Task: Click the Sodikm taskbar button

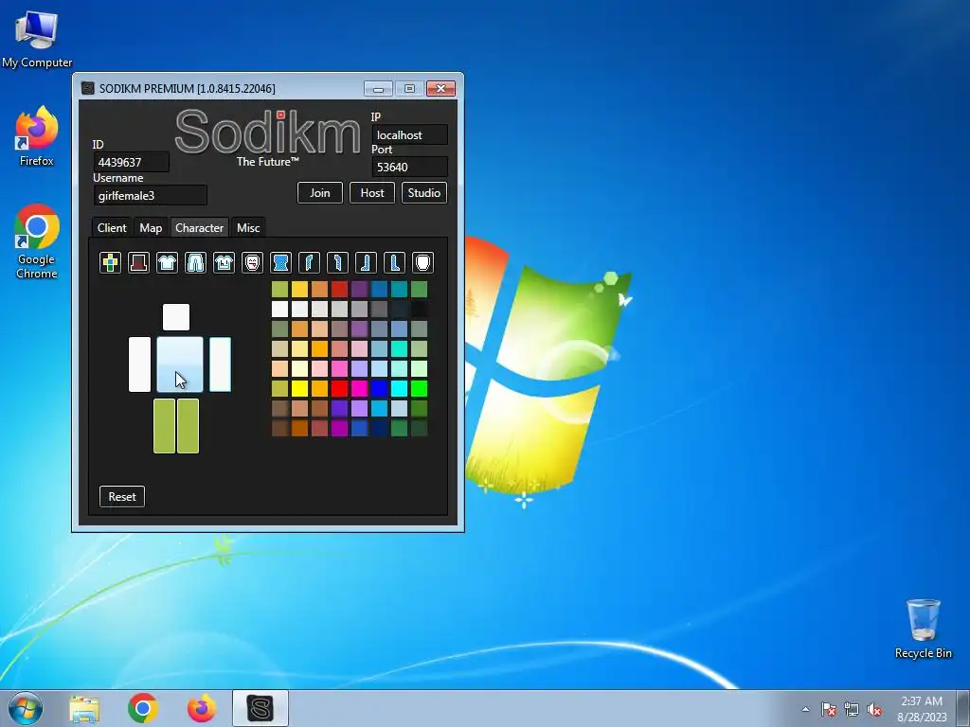Action: pos(260,708)
